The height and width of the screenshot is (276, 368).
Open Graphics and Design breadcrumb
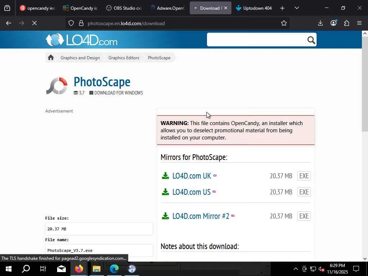80,58
